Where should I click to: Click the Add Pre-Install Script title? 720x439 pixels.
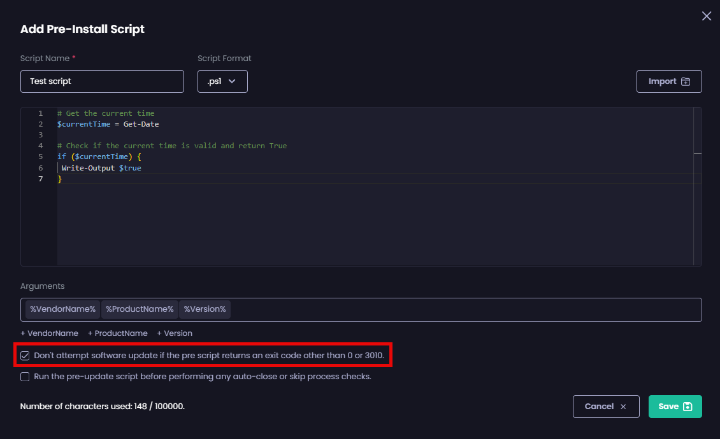82,29
